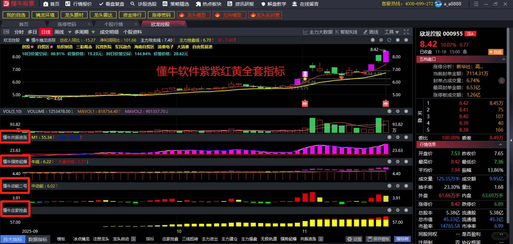Click the 龙头雷达 button
The width and height of the screenshot is (513, 244).
[x=103, y=15]
